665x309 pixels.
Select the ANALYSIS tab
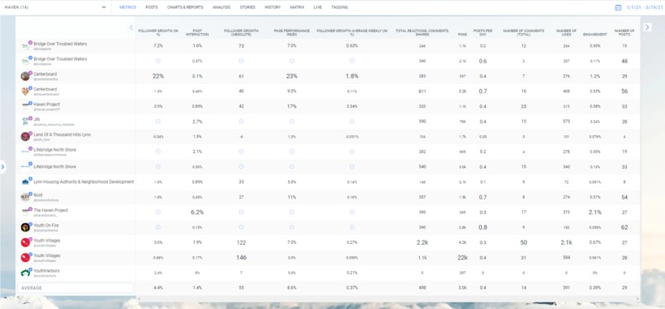coord(221,7)
